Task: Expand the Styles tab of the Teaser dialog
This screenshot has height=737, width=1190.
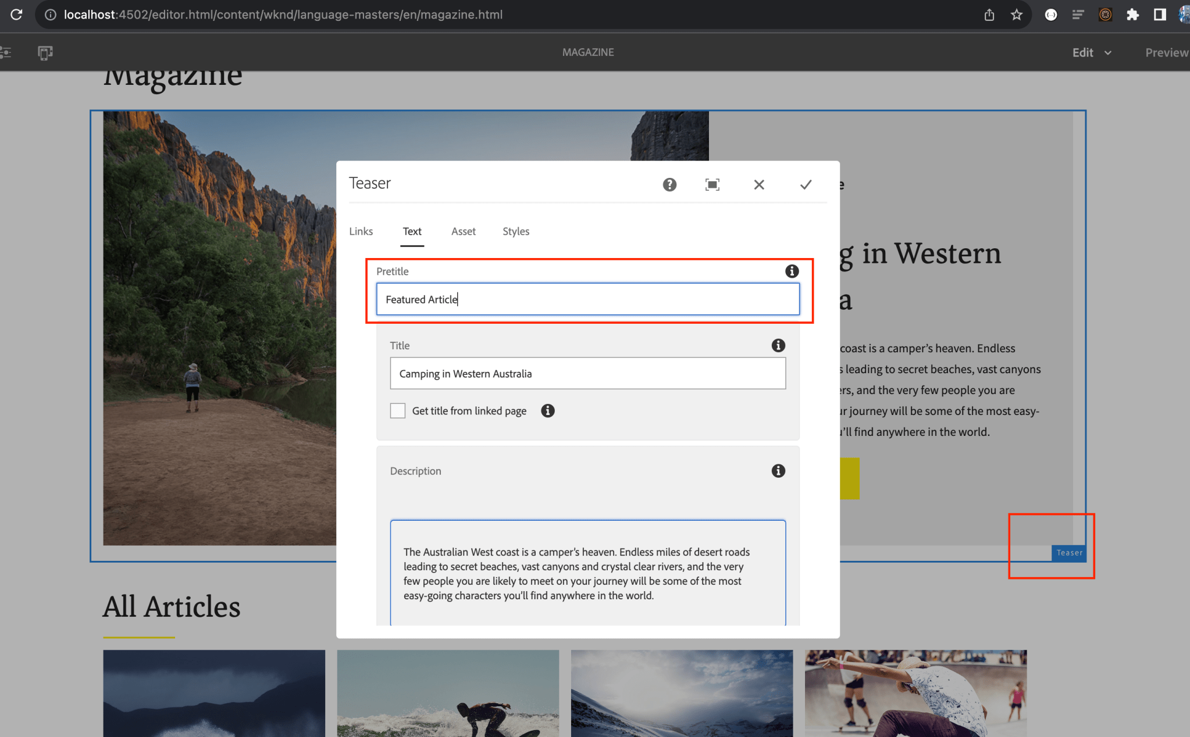Action: [x=515, y=231]
